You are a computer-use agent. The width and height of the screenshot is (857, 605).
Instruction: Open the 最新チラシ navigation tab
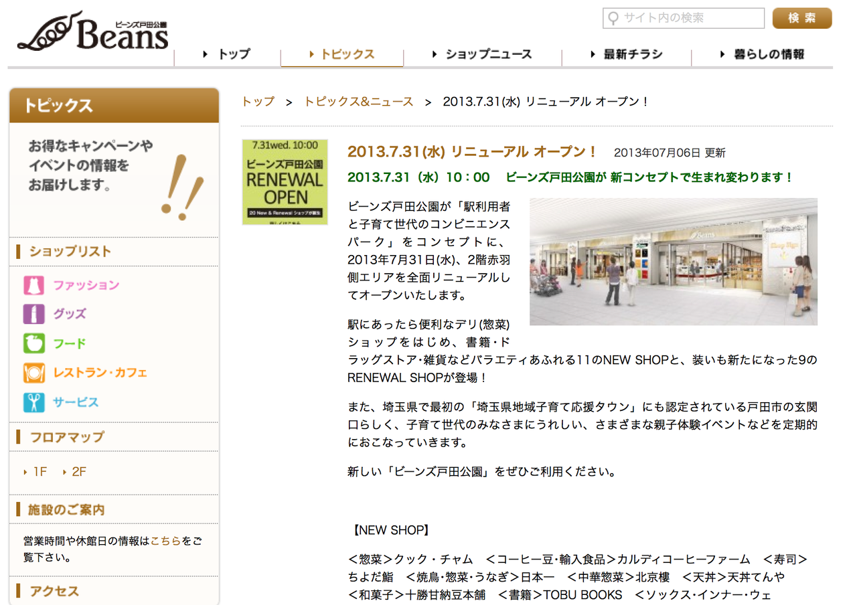[x=626, y=54]
